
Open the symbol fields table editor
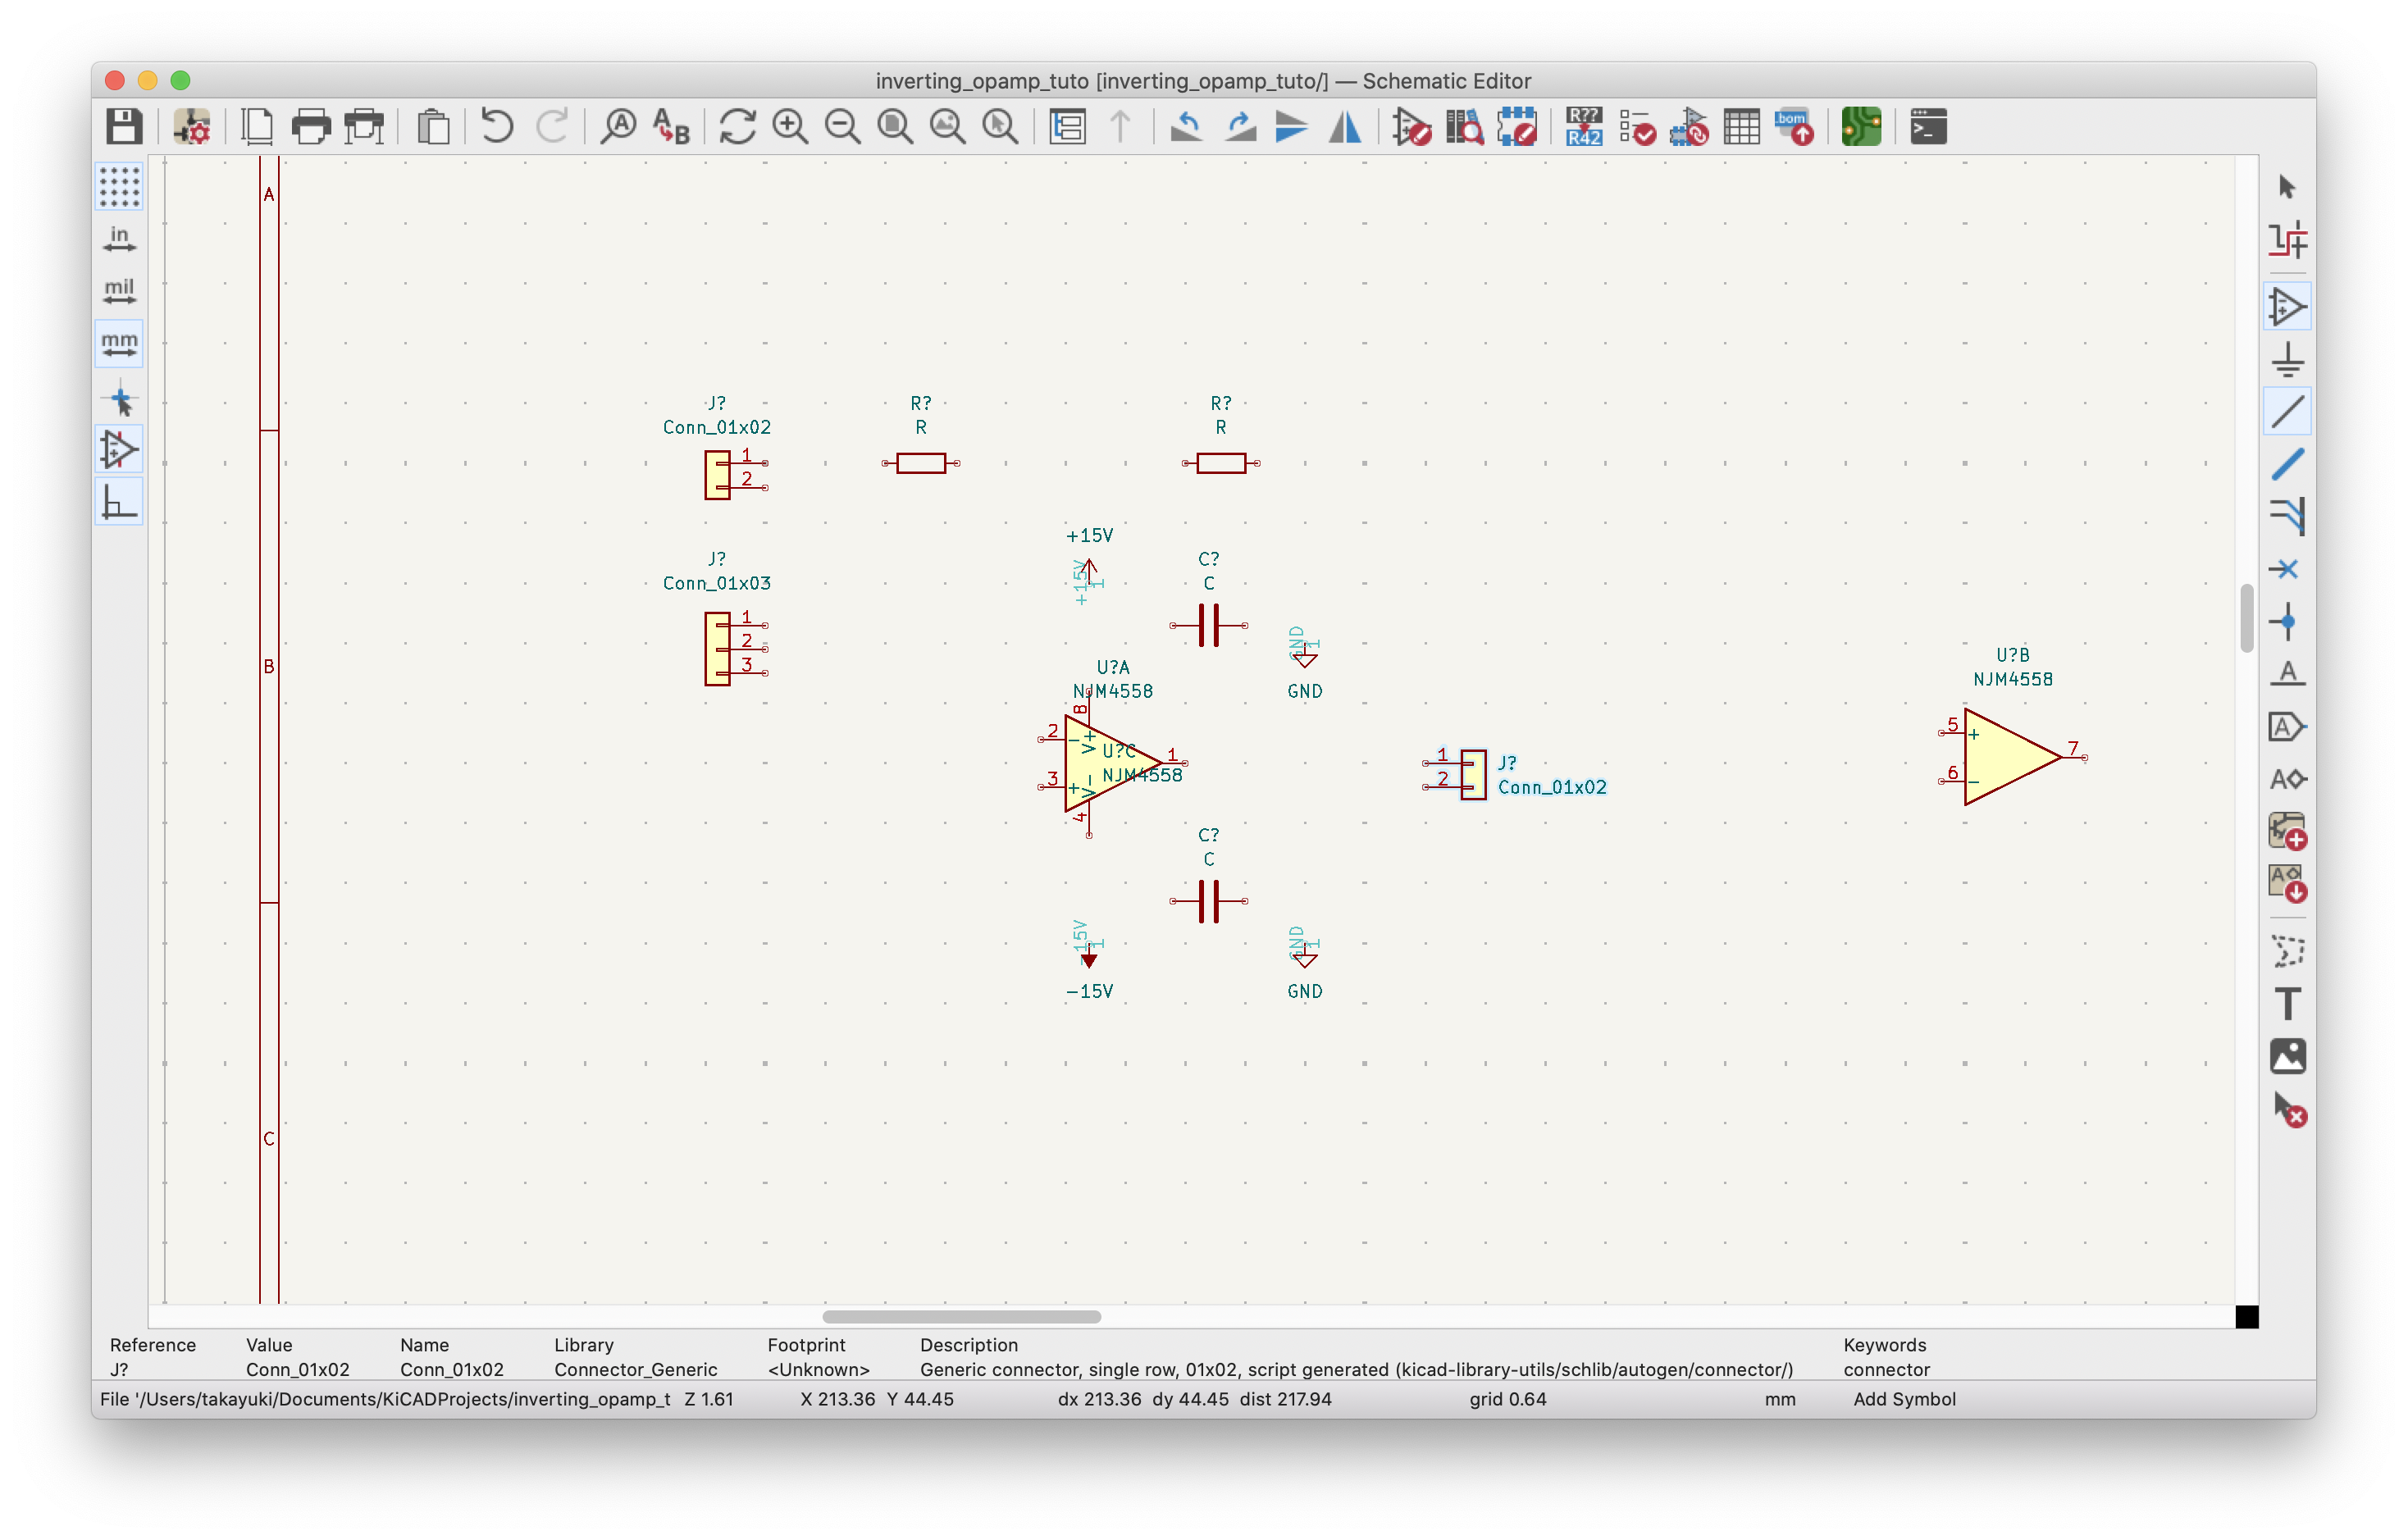[1742, 127]
